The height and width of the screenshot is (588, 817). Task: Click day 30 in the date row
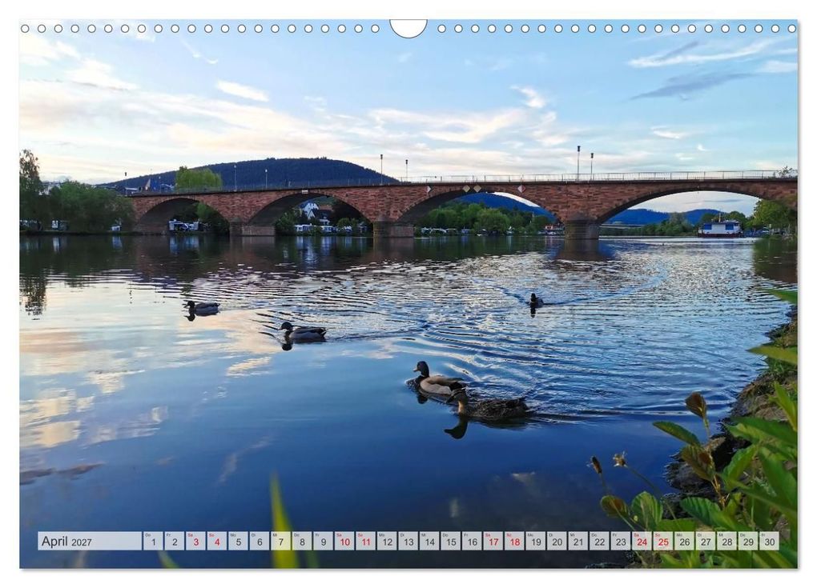[770, 541]
